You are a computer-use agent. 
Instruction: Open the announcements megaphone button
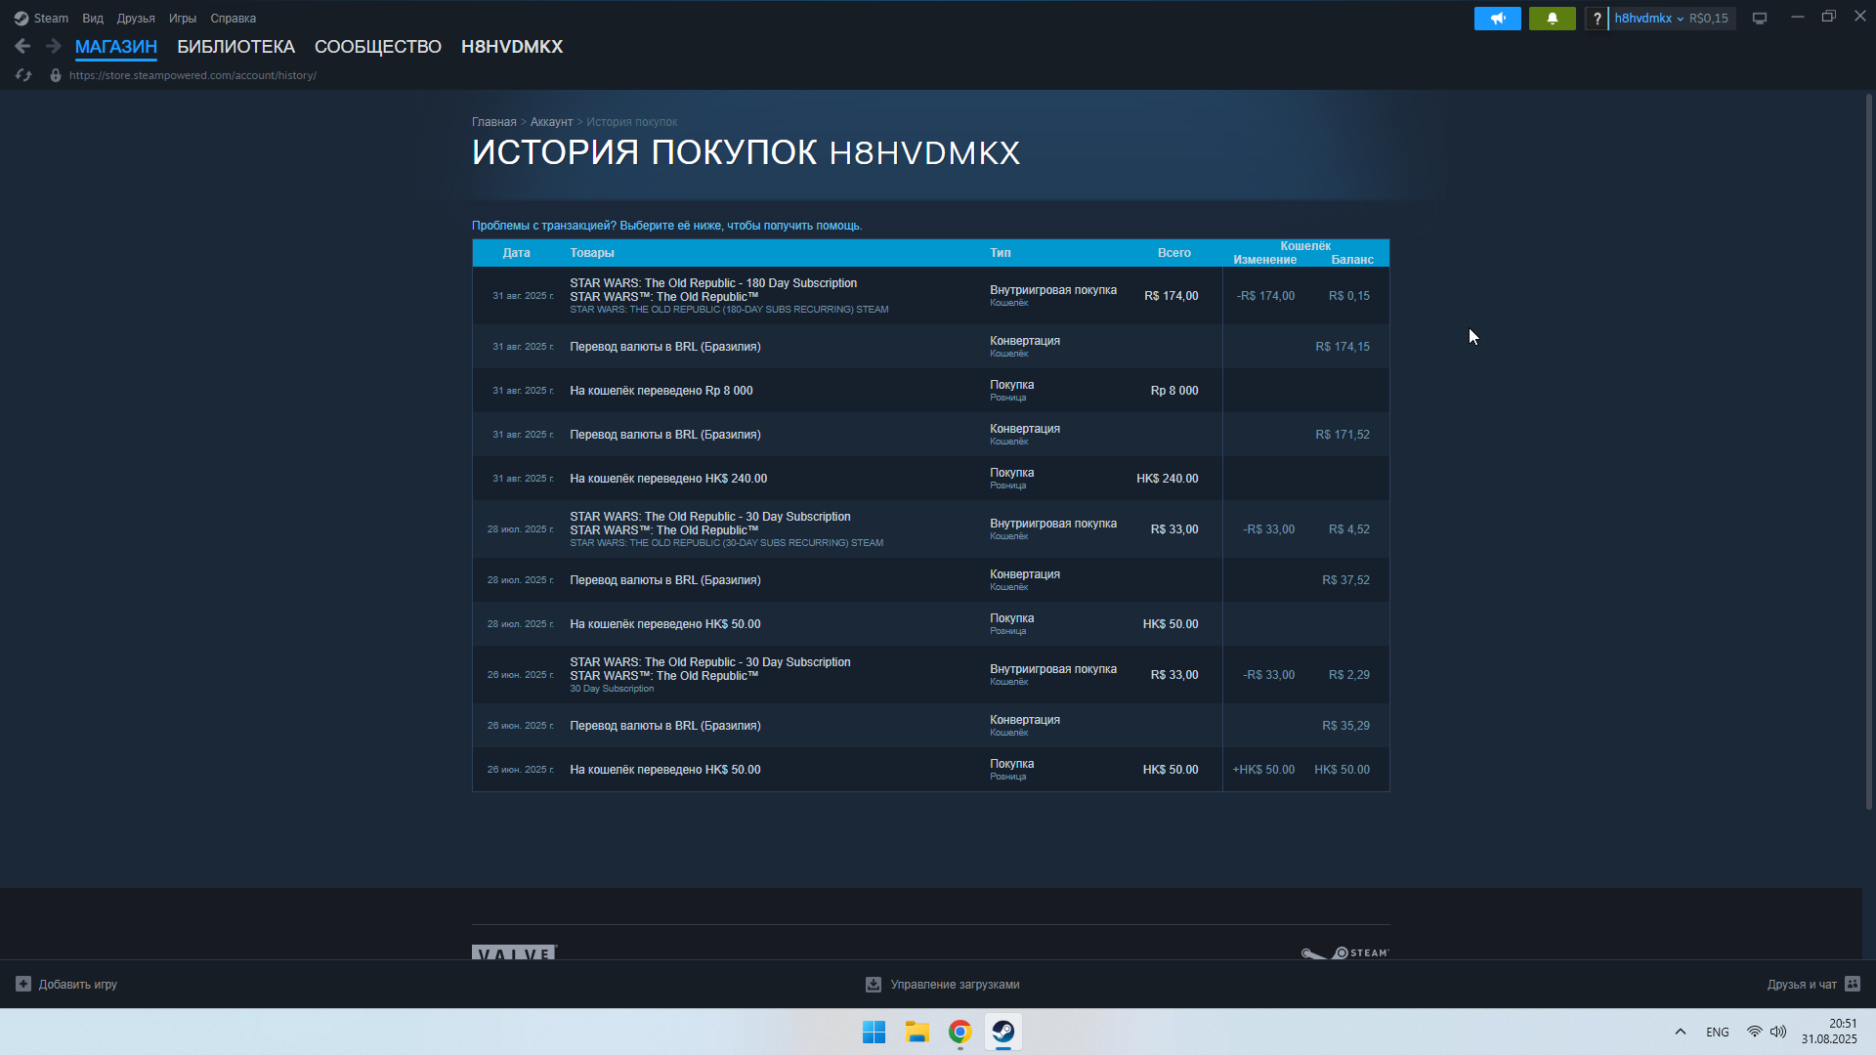(x=1497, y=19)
